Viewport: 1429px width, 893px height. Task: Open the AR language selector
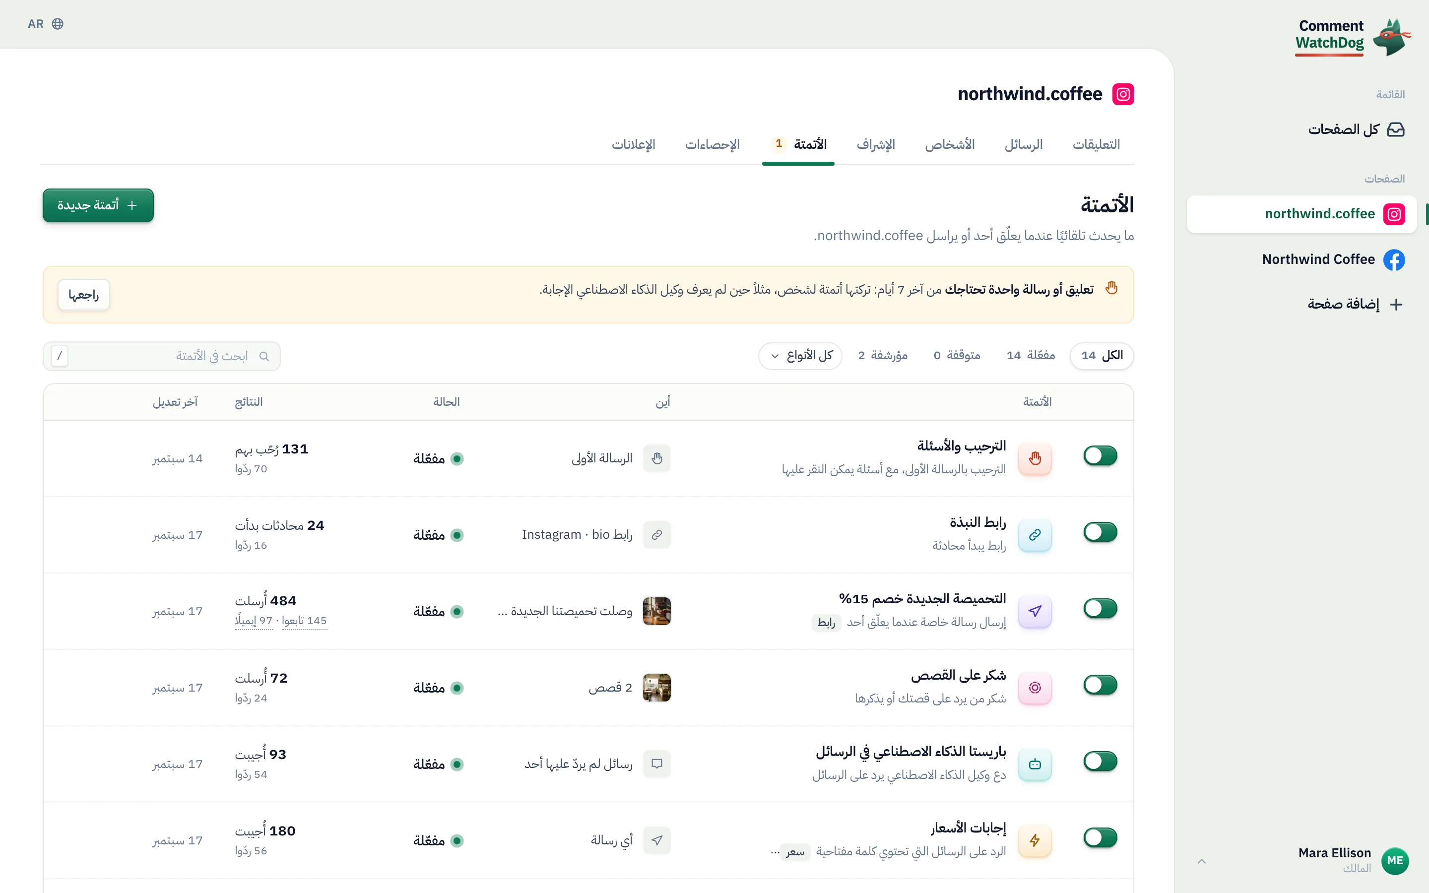(46, 24)
